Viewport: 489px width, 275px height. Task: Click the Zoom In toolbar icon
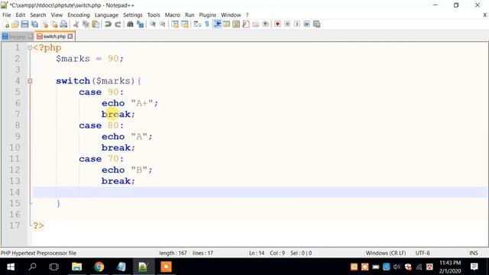pyautogui.click(x=153, y=24)
